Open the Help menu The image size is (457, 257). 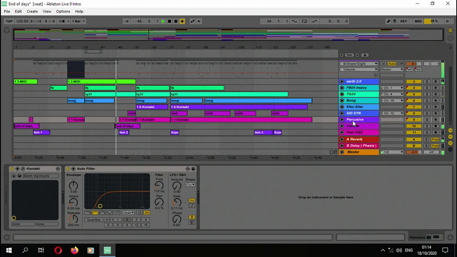click(x=79, y=11)
